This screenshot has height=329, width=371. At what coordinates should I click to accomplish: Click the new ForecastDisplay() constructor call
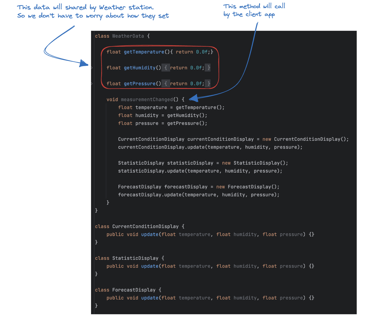(251, 187)
